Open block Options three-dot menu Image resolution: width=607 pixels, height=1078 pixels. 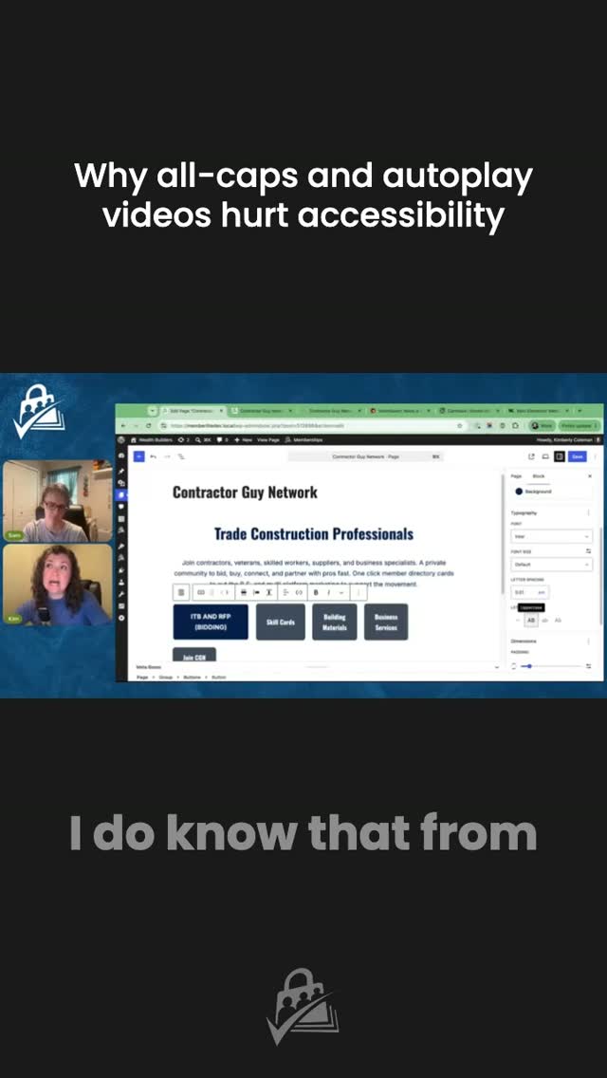359,592
